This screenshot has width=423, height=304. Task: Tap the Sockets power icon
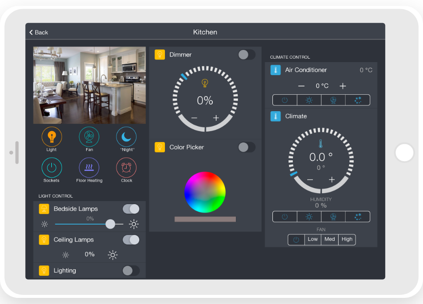pyautogui.click(x=52, y=168)
